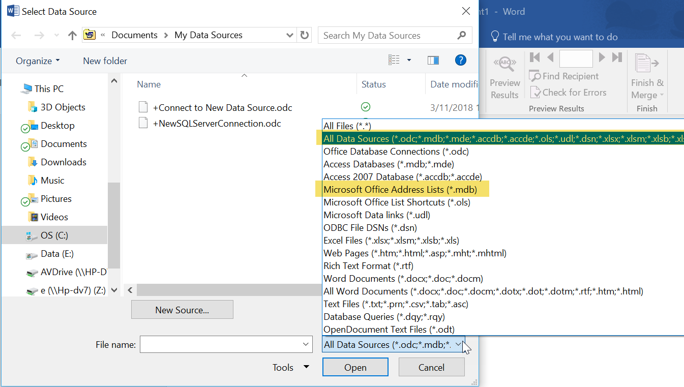
Task: Select +NewSQLServerConnection.odc file
Action: coord(217,124)
